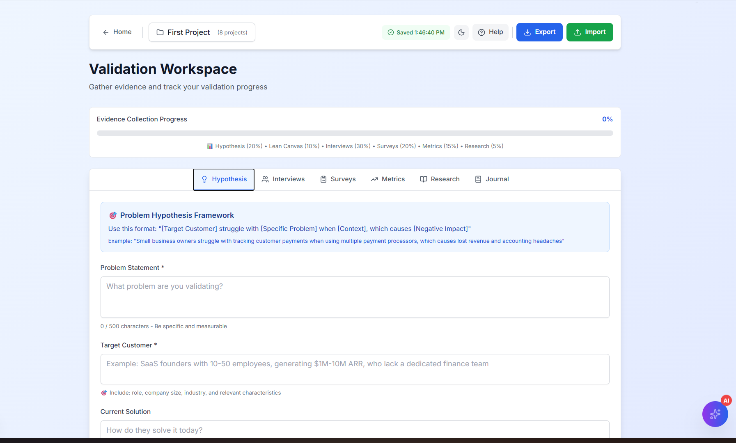Click the AI assistant sparkle button
The image size is (736, 443).
tap(715, 414)
